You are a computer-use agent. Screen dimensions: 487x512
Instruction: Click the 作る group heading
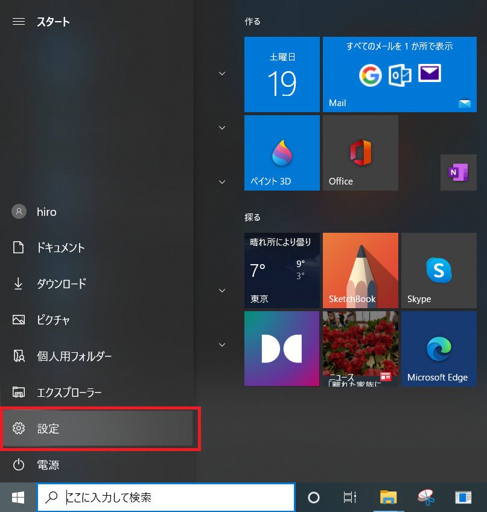point(253,22)
